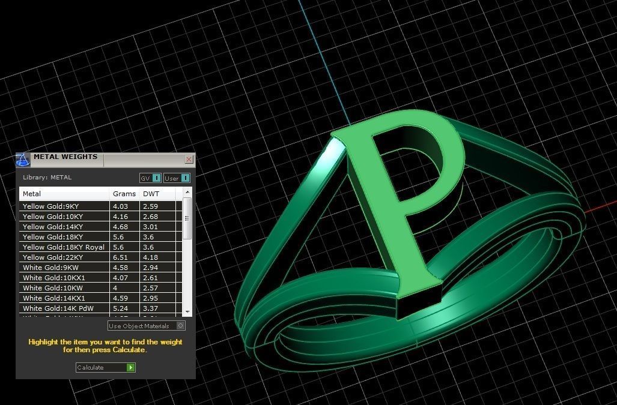617x405 pixels.
Task: Click the 2.61 DWT value
Action: pos(150,278)
